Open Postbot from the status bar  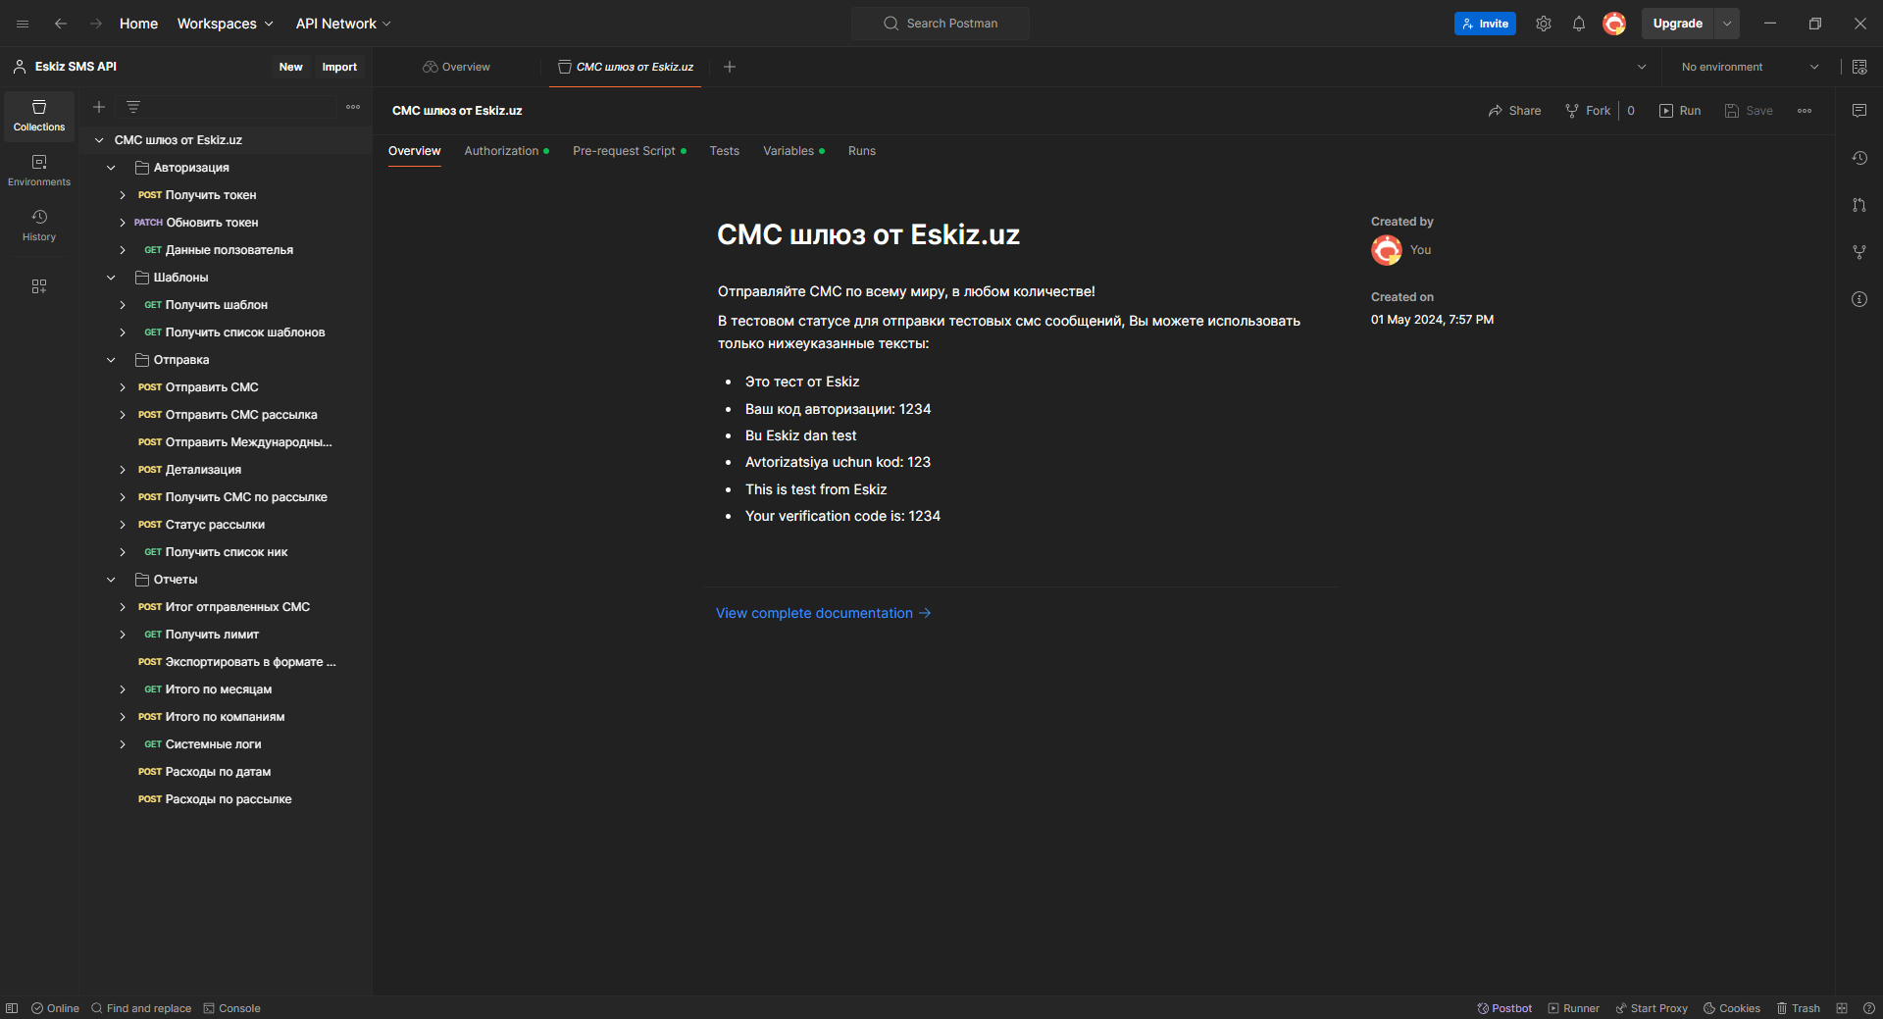click(x=1504, y=1008)
